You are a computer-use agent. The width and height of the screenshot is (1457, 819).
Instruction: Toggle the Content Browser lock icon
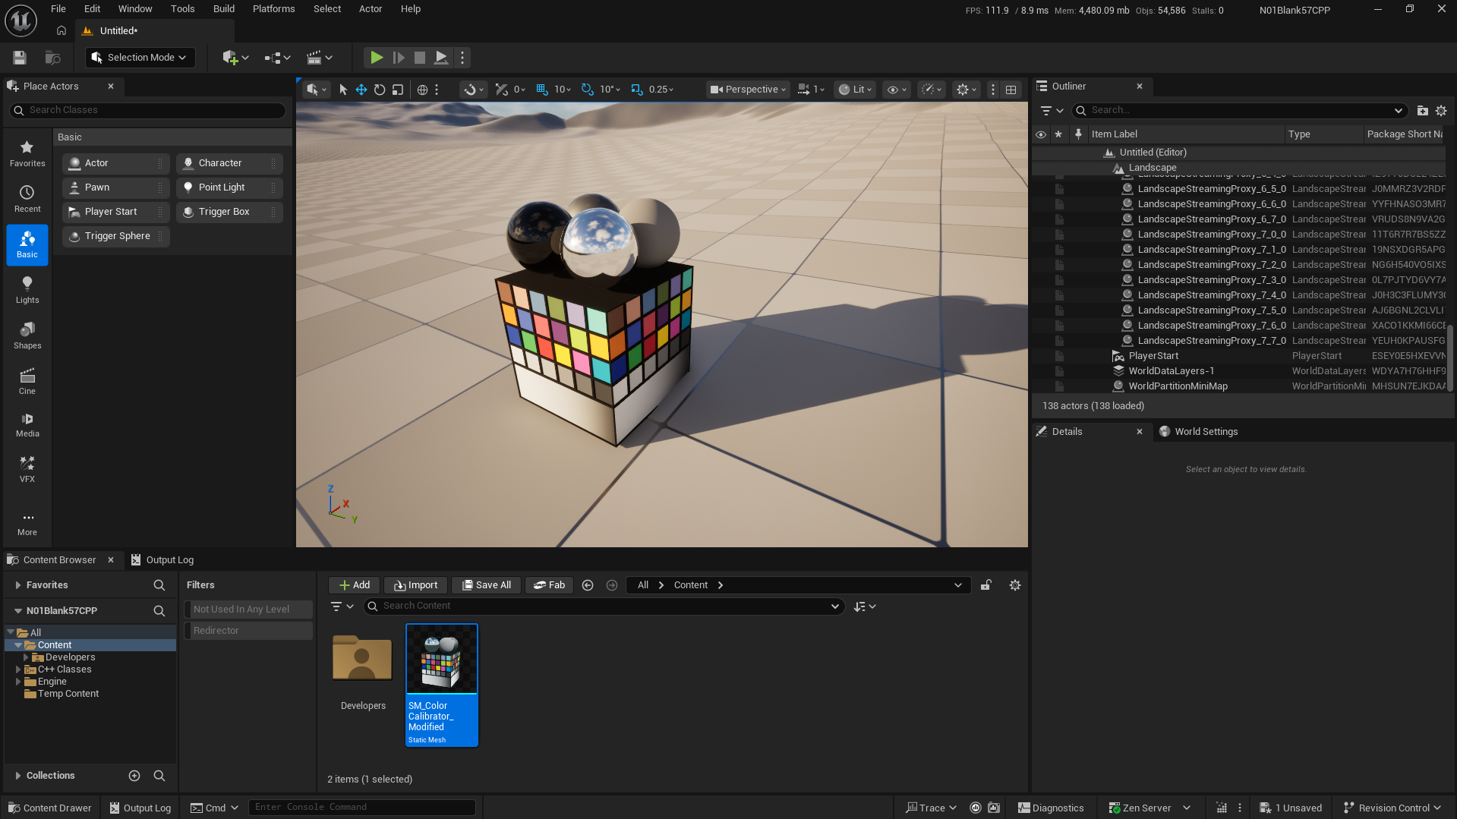click(x=986, y=585)
